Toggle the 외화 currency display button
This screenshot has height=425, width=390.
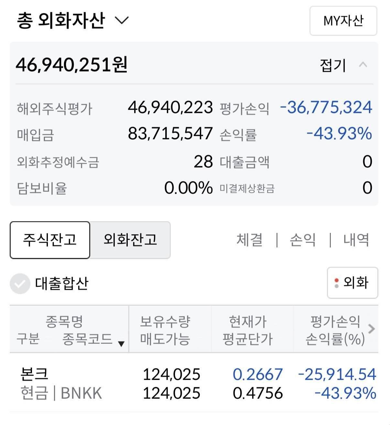coord(352,283)
